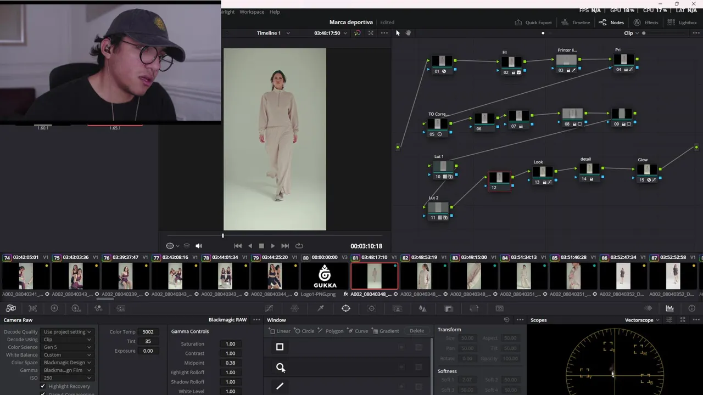Viewport: 703px width, 395px height.
Task: Open the Decode Using dropdown
Action: (67, 340)
